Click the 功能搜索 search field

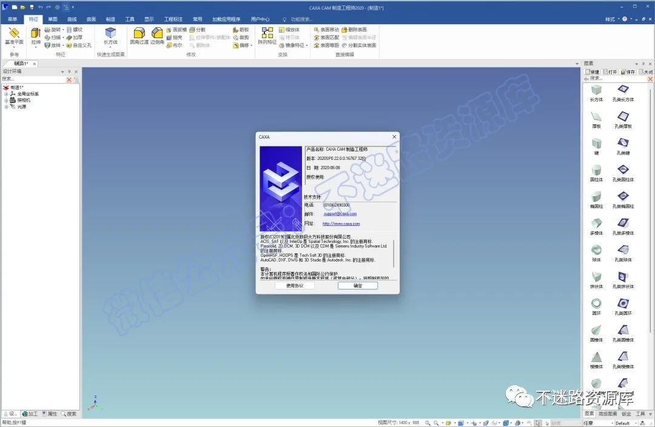coord(301,19)
